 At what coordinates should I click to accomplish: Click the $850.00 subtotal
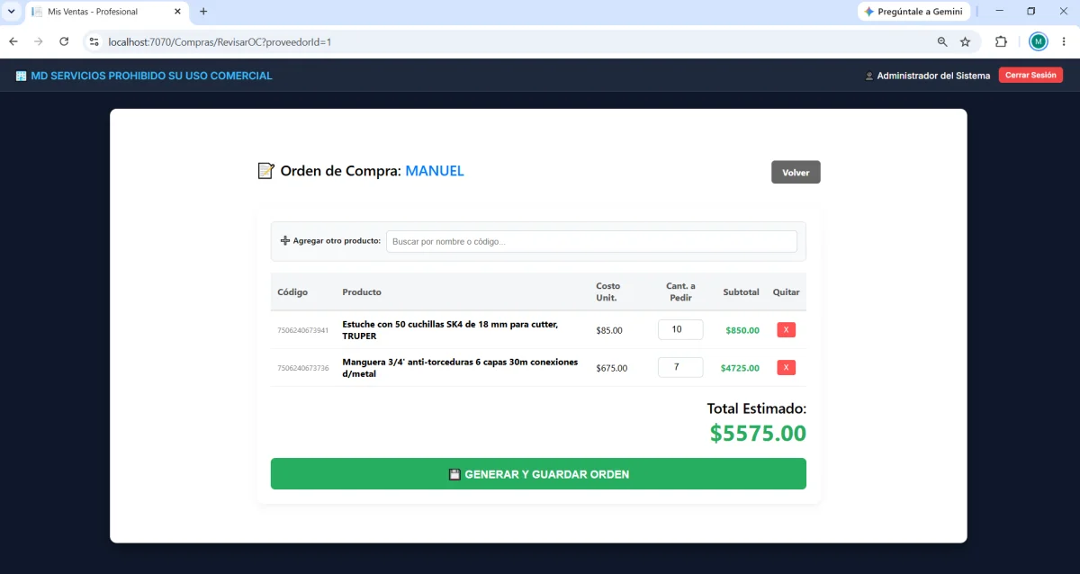pyautogui.click(x=742, y=330)
